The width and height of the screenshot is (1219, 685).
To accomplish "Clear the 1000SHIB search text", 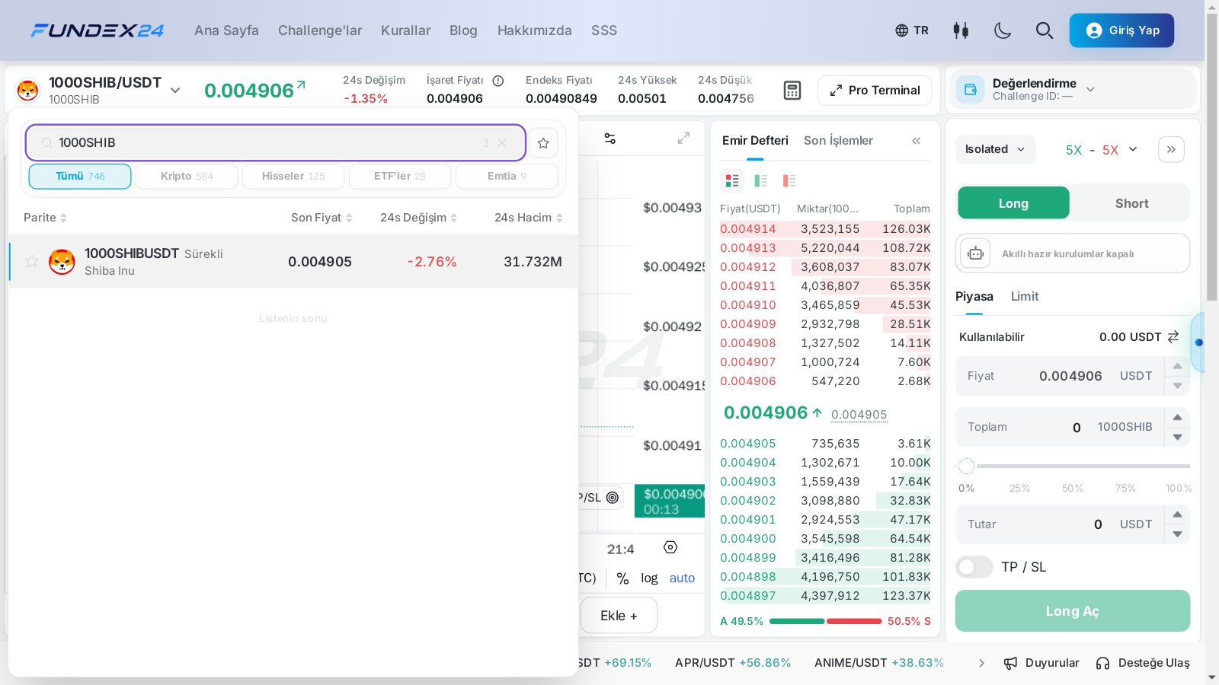I will point(502,143).
